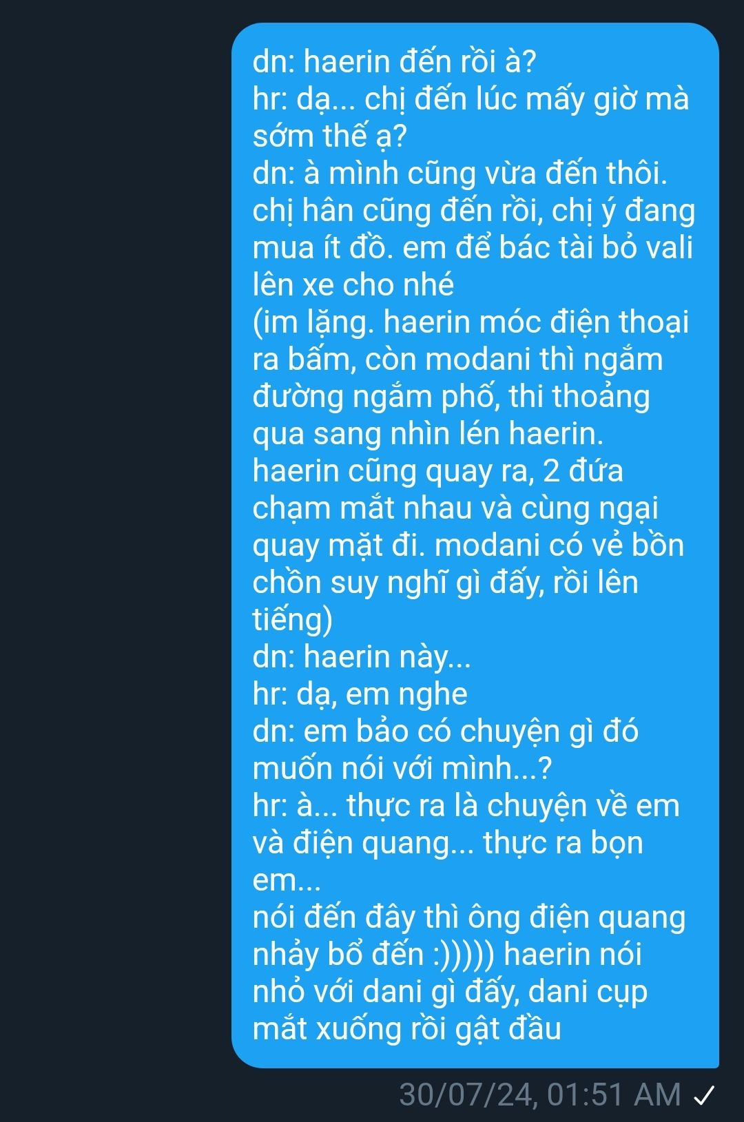Viewport: 744px width, 1122px height.
Task: Tap the first line 'dn: haerin đến rồi à?'
Action: (x=394, y=61)
